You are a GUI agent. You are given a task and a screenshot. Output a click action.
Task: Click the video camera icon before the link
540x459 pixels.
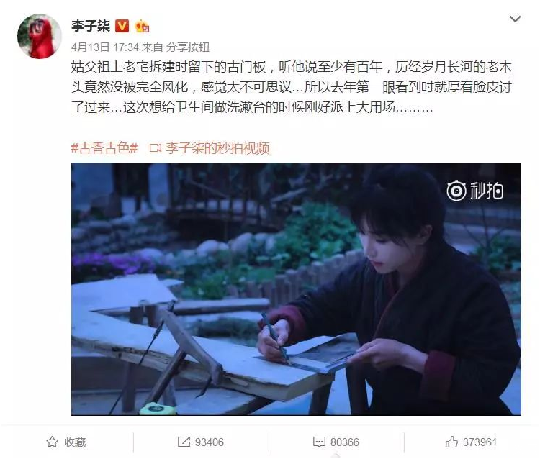pos(156,148)
